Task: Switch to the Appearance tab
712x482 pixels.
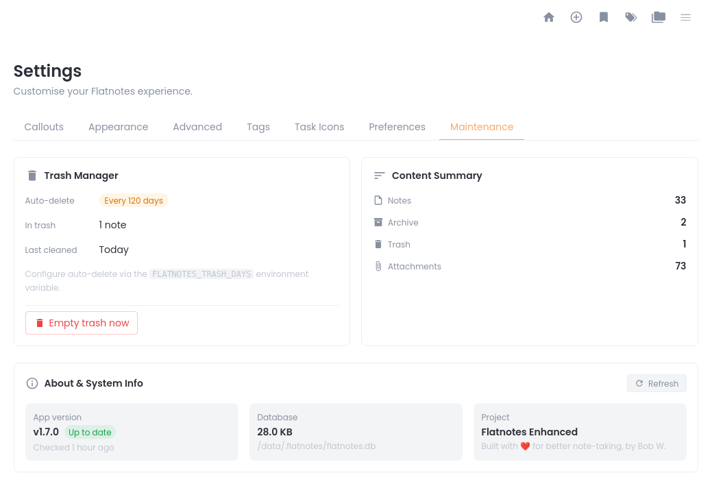Action: point(118,127)
